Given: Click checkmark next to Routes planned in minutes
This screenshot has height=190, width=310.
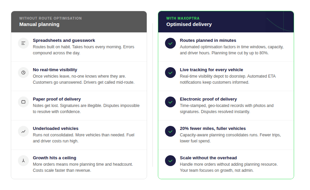Looking at the screenshot, I should tap(170, 43).
